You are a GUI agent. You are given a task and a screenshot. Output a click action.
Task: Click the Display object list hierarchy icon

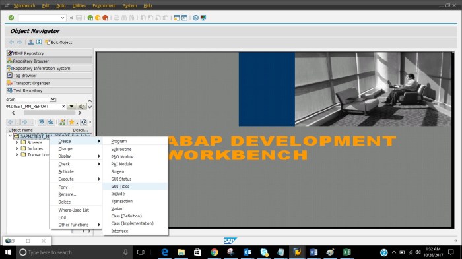tap(31, 42)
